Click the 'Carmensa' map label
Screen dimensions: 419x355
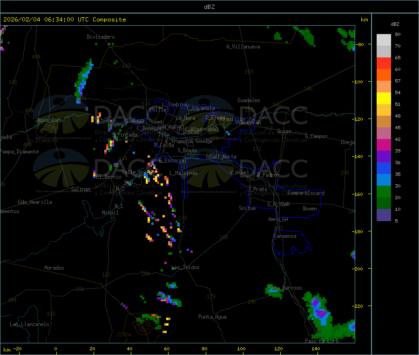(x=285, y=236)
